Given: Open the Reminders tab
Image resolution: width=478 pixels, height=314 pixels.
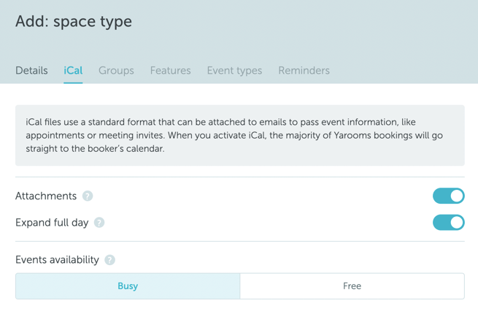Looking at the screenshot, I should 304,71.
